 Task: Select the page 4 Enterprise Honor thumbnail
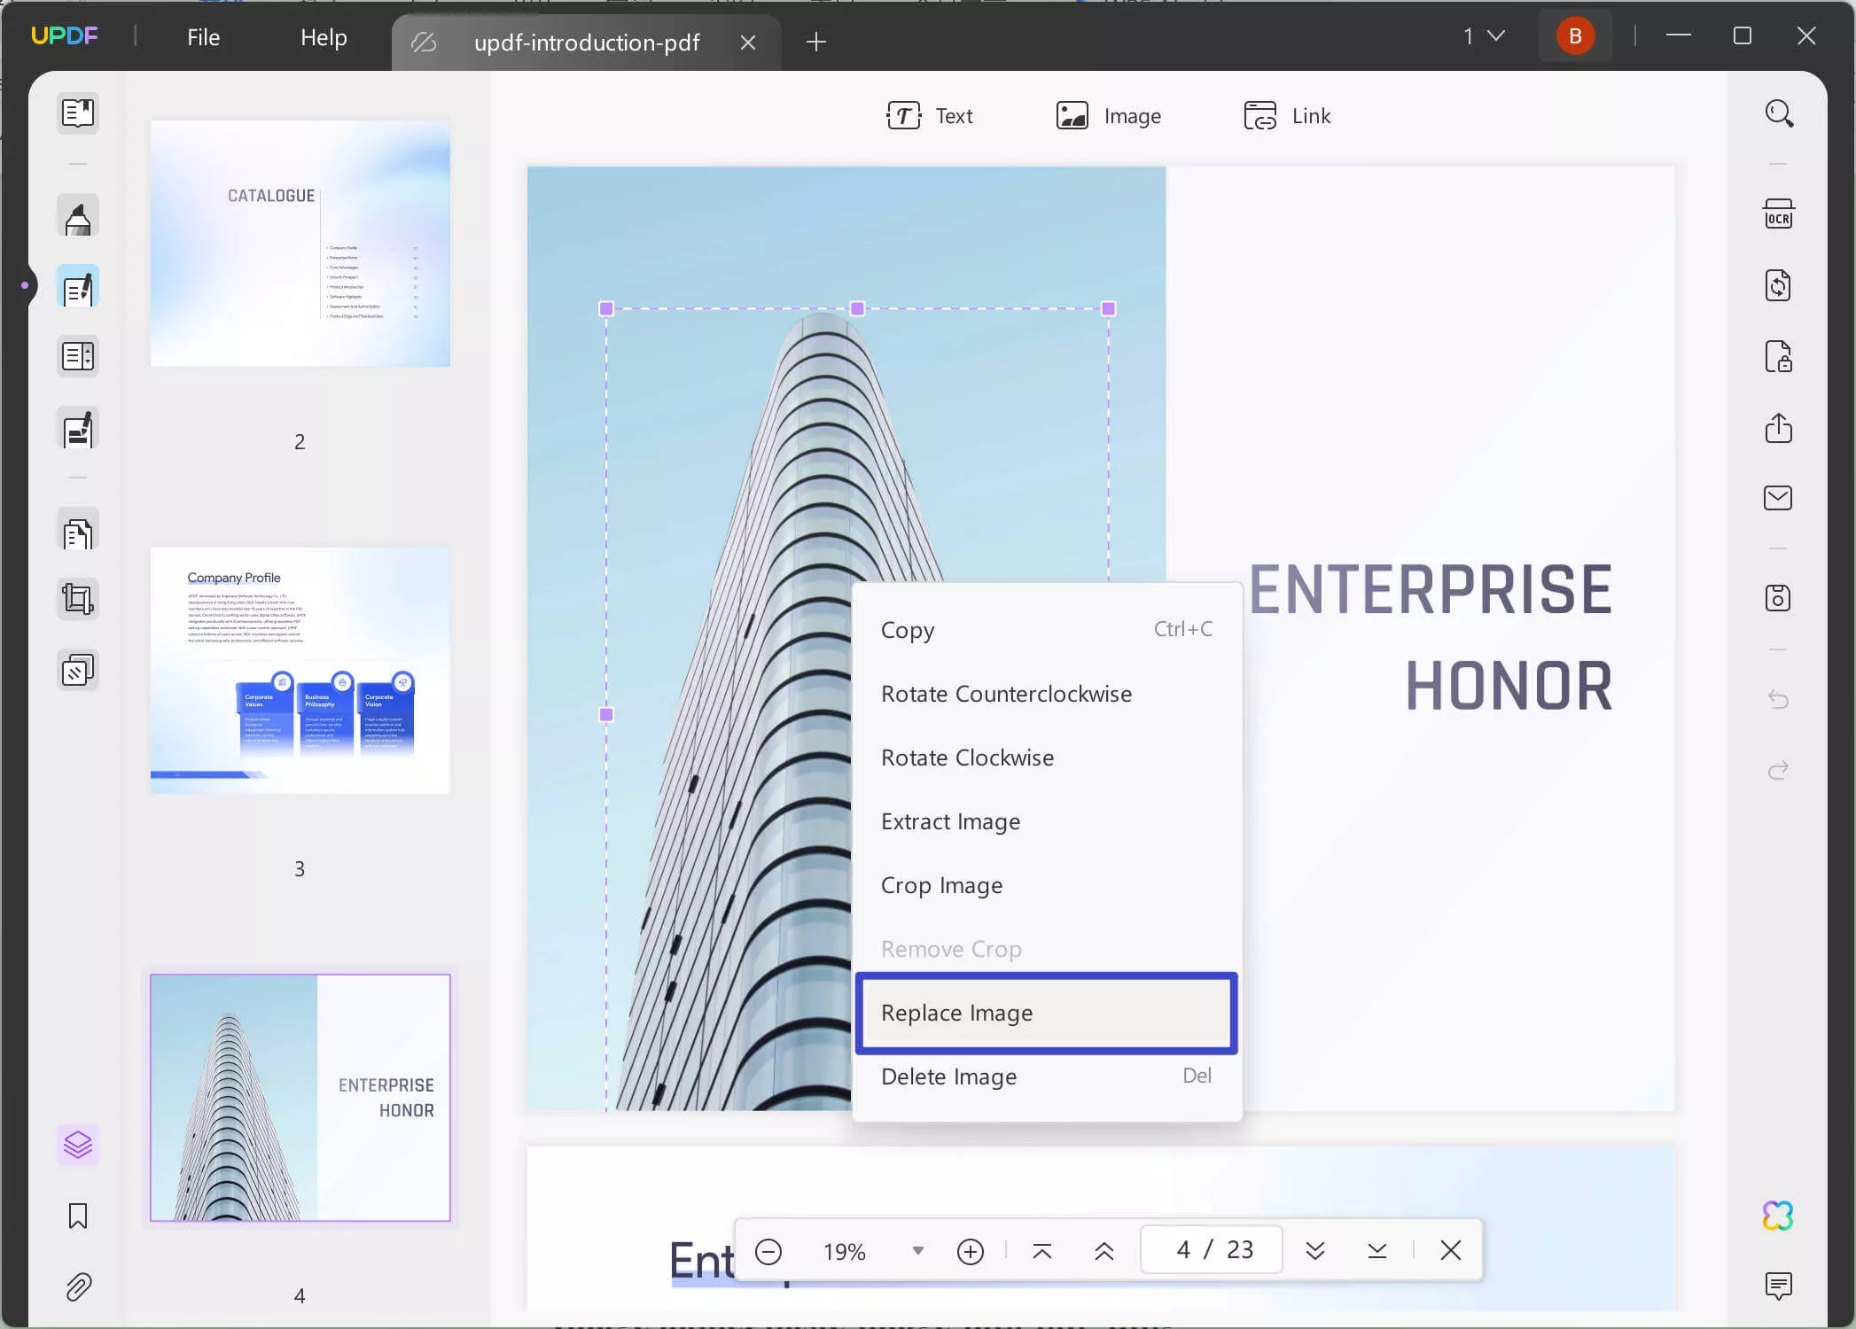point(300,1098)
